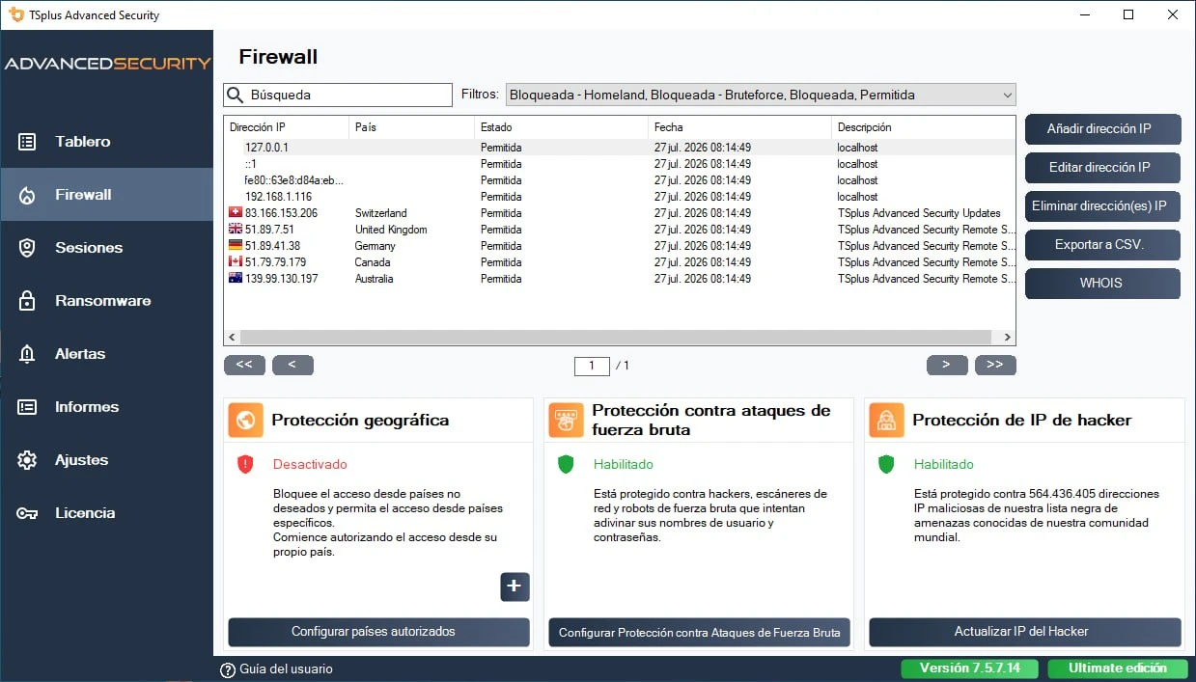
Task: Sort by Dirección IP column header
Action: coord(286,127)
